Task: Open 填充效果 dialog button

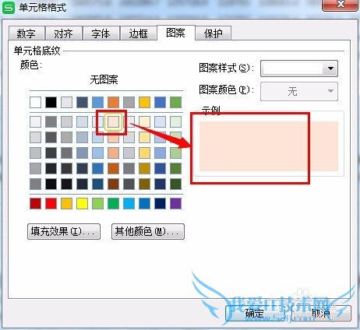Action: tap(64, 231)
